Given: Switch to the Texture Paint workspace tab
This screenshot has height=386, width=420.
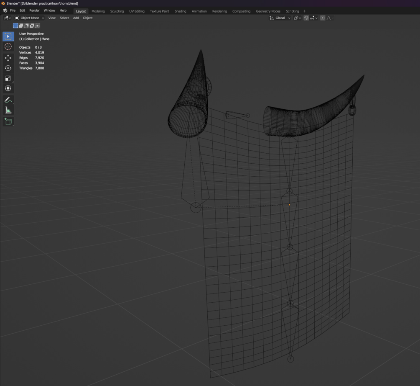Looking at the screenshot, I should pos(159,11).
